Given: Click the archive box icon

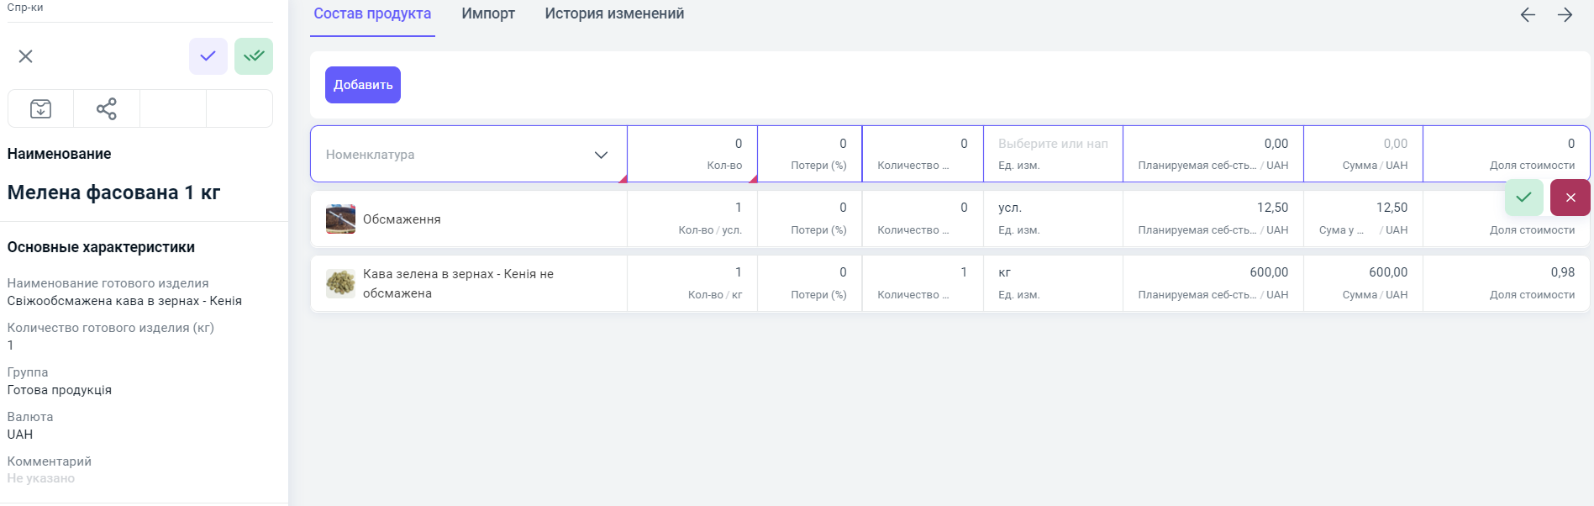Looking at the screenshot, I should [40, 108].
